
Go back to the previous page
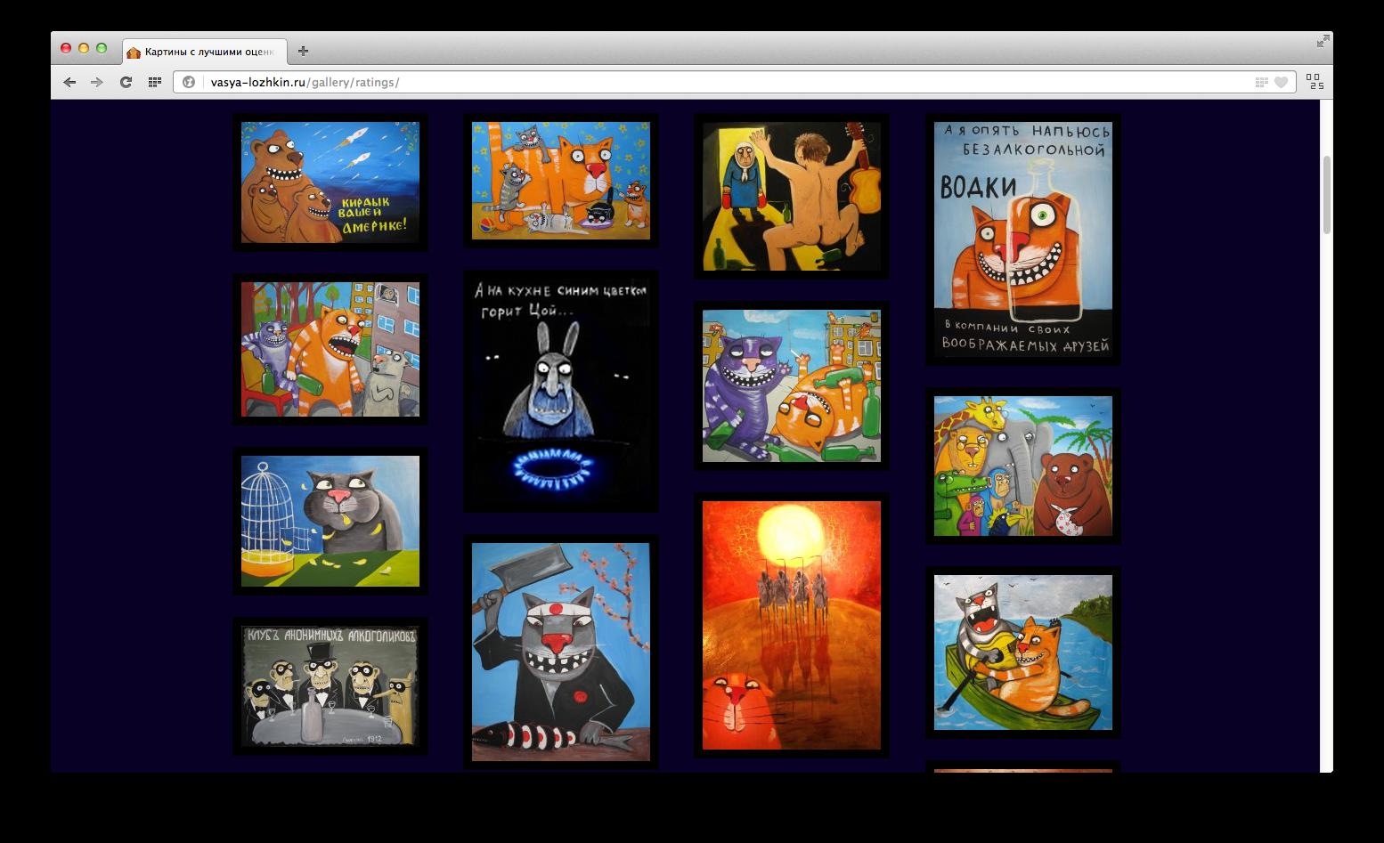coord(69,82)
